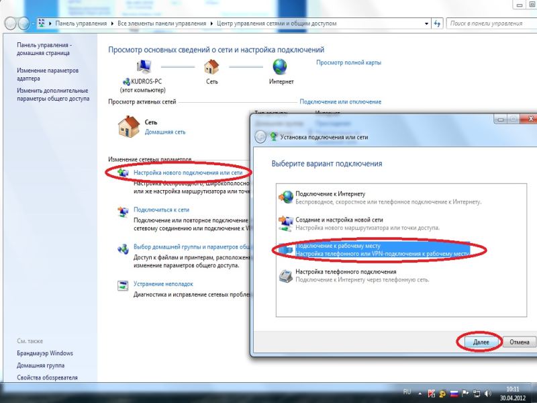The image size is (537, 403).
Task: Expand dropdown arrow after Панель управления breadcrumb
Action: [x=112, y=24]
